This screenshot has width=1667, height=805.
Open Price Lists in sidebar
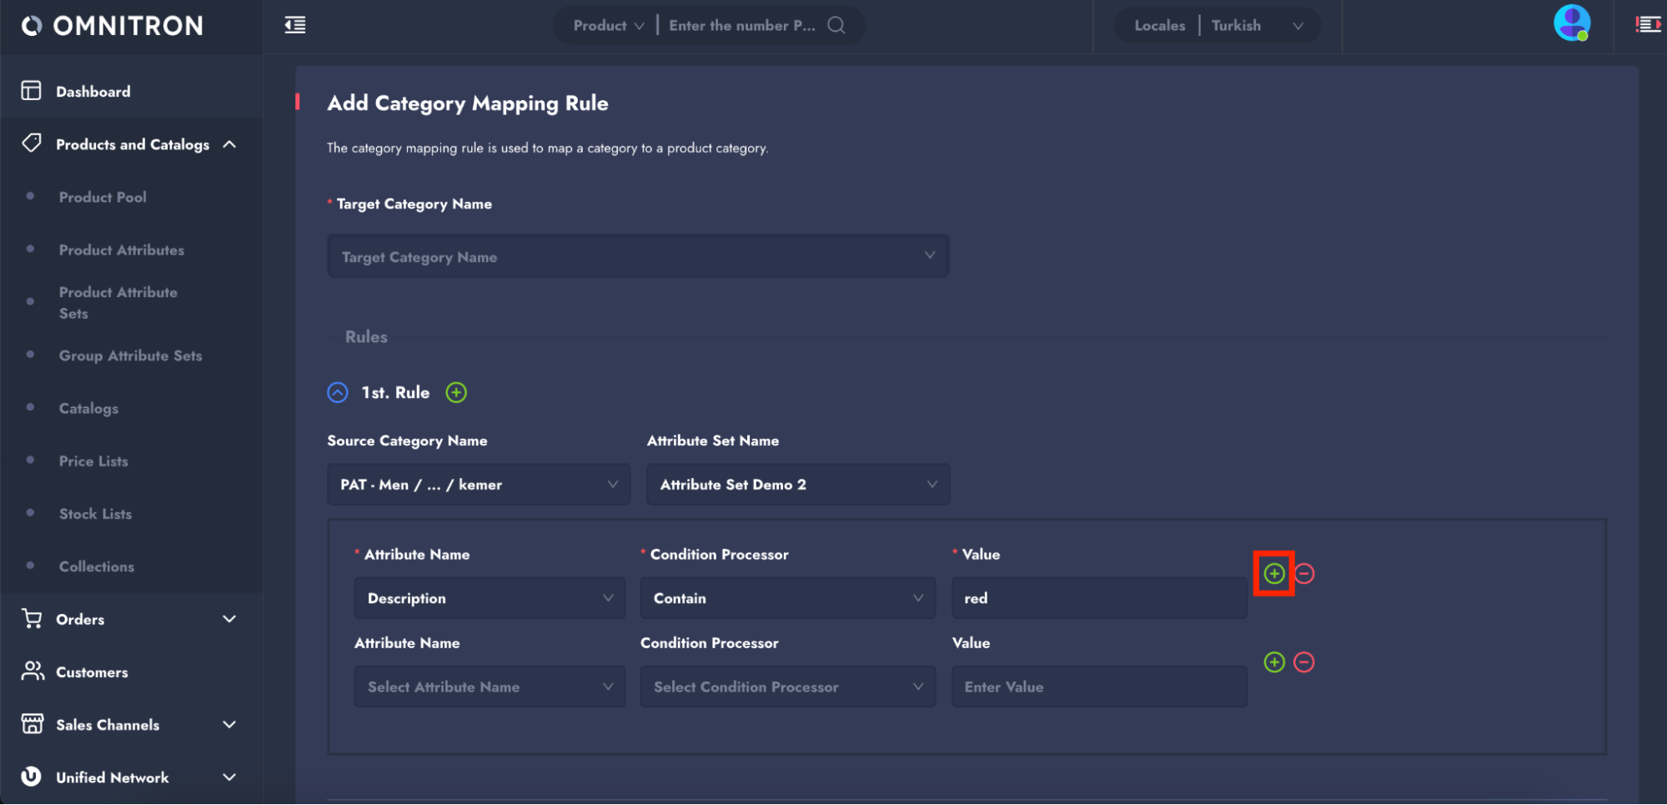click(x=93, y=461)
